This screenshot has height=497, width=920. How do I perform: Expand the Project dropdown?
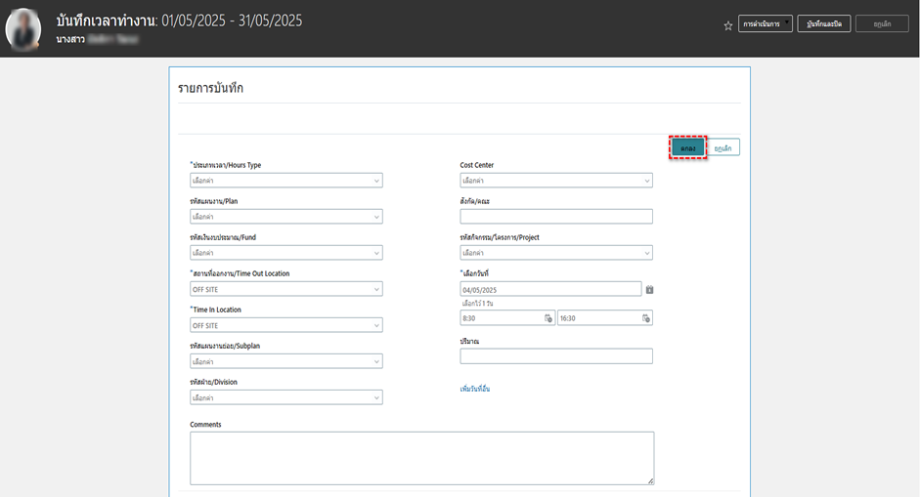[555, 253]
